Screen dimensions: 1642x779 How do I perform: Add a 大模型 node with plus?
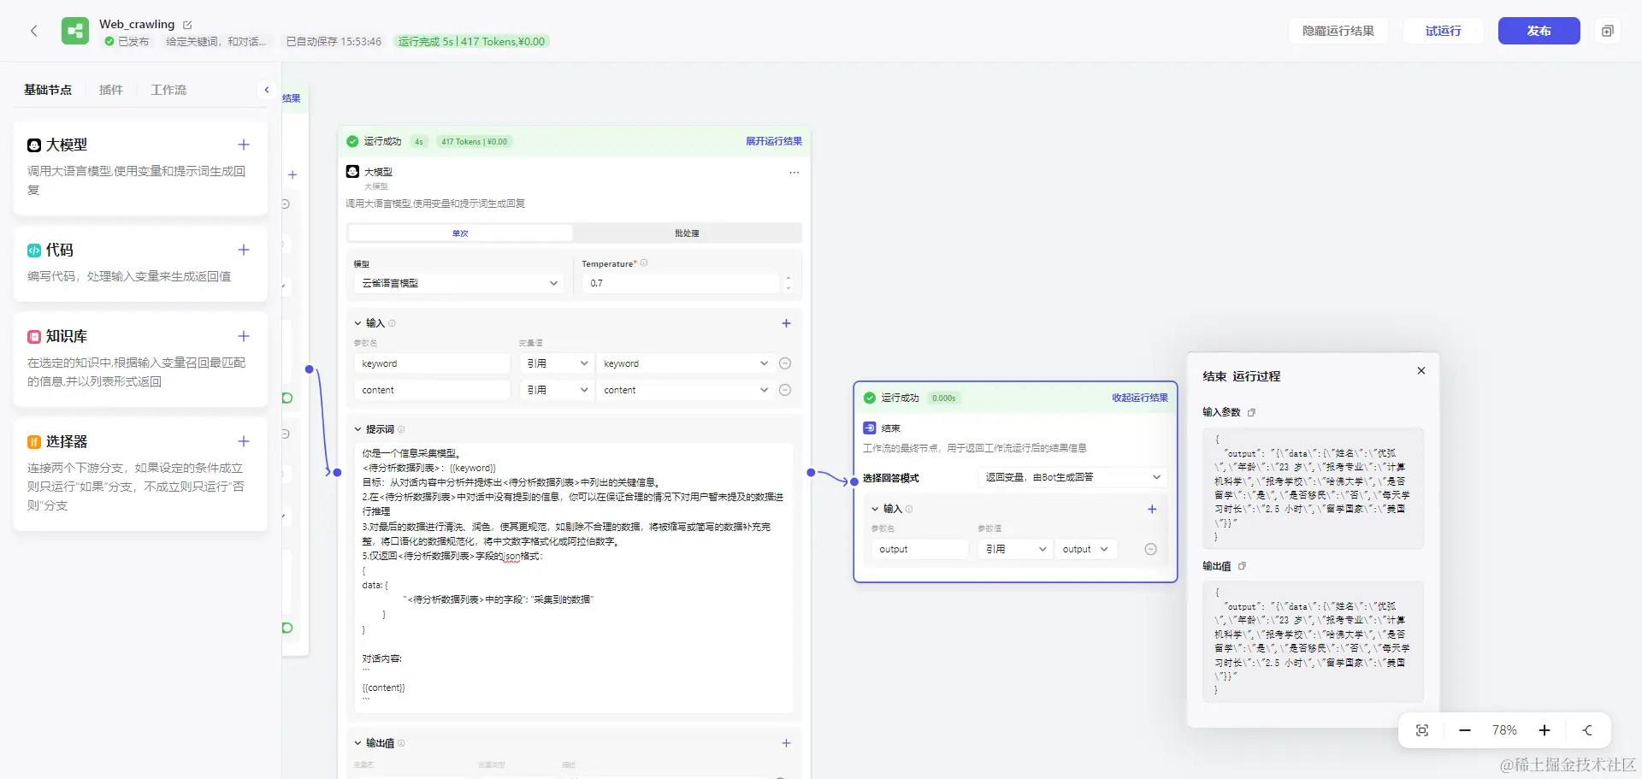[244, 145]
